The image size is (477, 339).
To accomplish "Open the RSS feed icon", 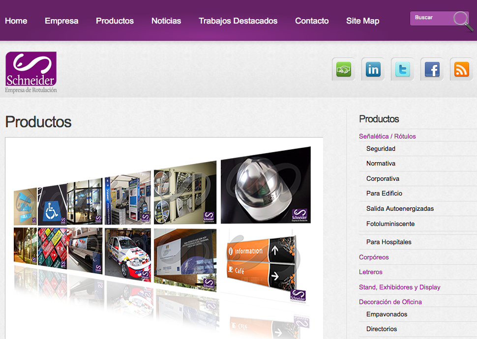I will click(461, 69).
